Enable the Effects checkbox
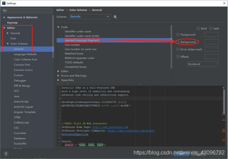 point(178,56)
